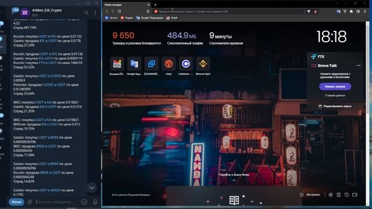372x209 pixels.
Task: Open the Google Переводчик bookmark
Action: (x=149, y=18)
